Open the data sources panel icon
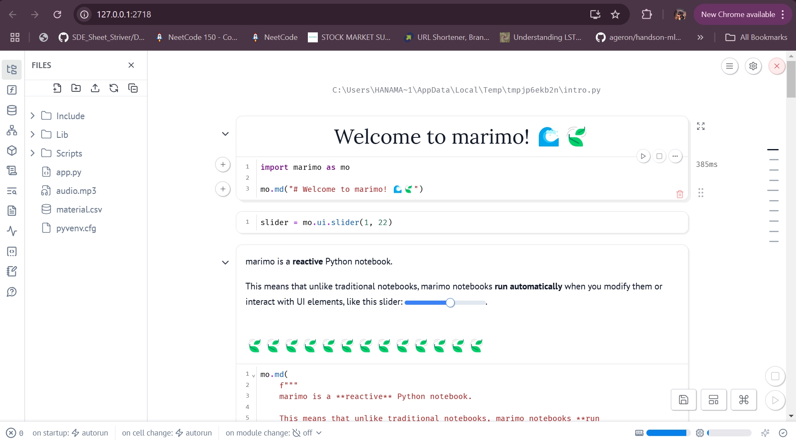 pyautogui.click(x=12, y=110)
